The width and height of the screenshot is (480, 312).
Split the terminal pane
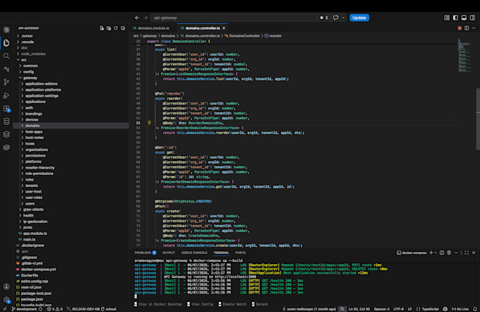pyautogui.click(x=442, y=253)
